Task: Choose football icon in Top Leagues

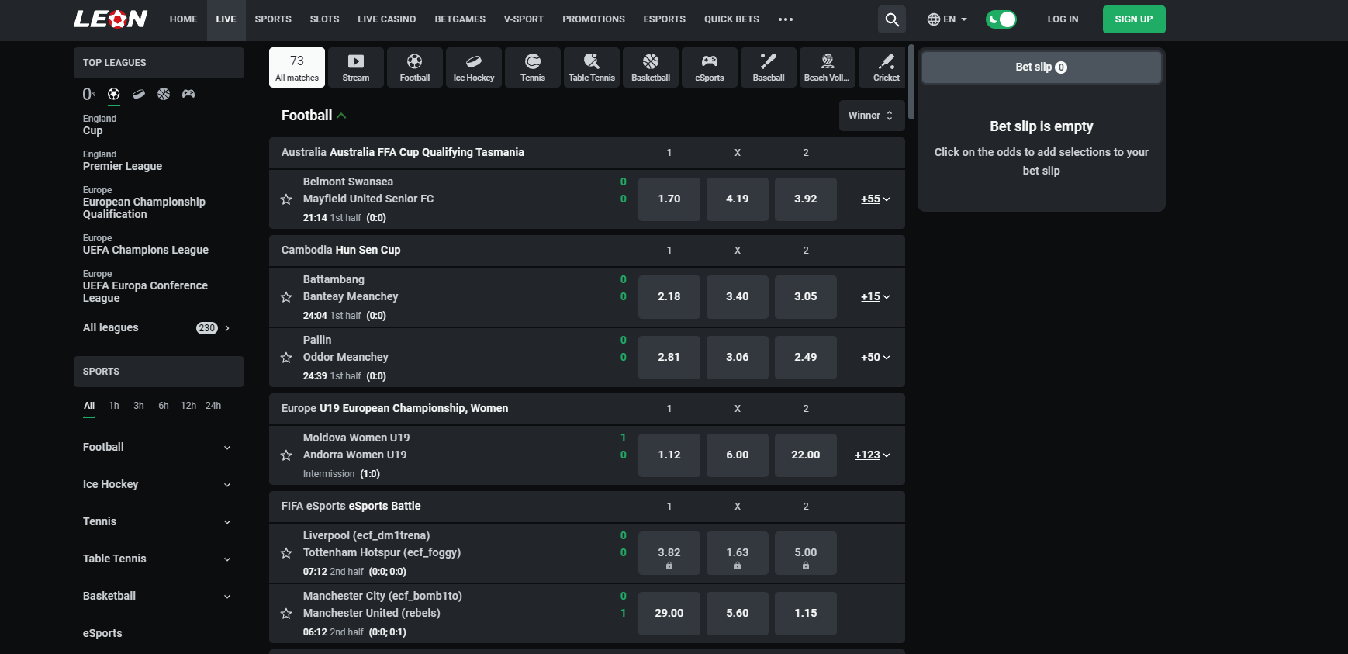Action: (114, 94)
